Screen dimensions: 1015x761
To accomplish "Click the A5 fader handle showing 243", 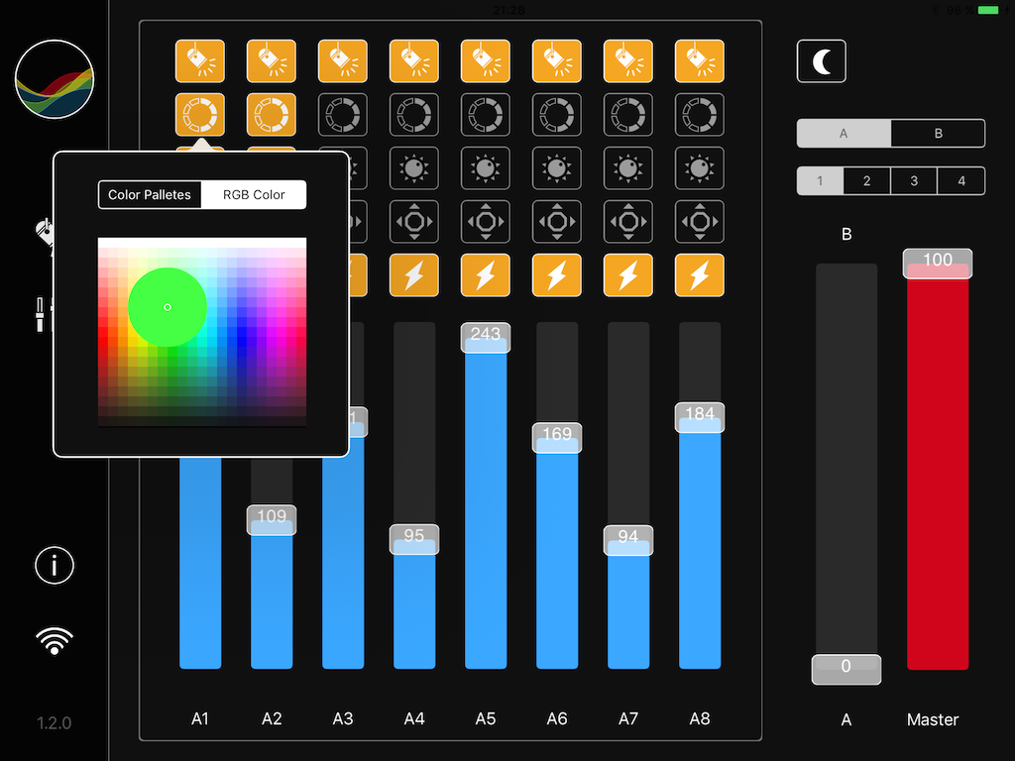I will (x=486, y=336).
